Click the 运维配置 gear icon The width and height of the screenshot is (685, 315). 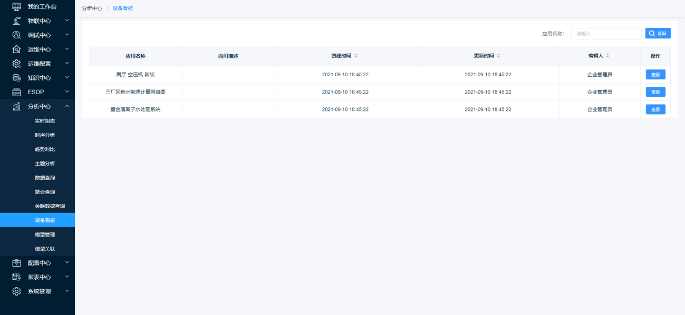click(16, 64)
